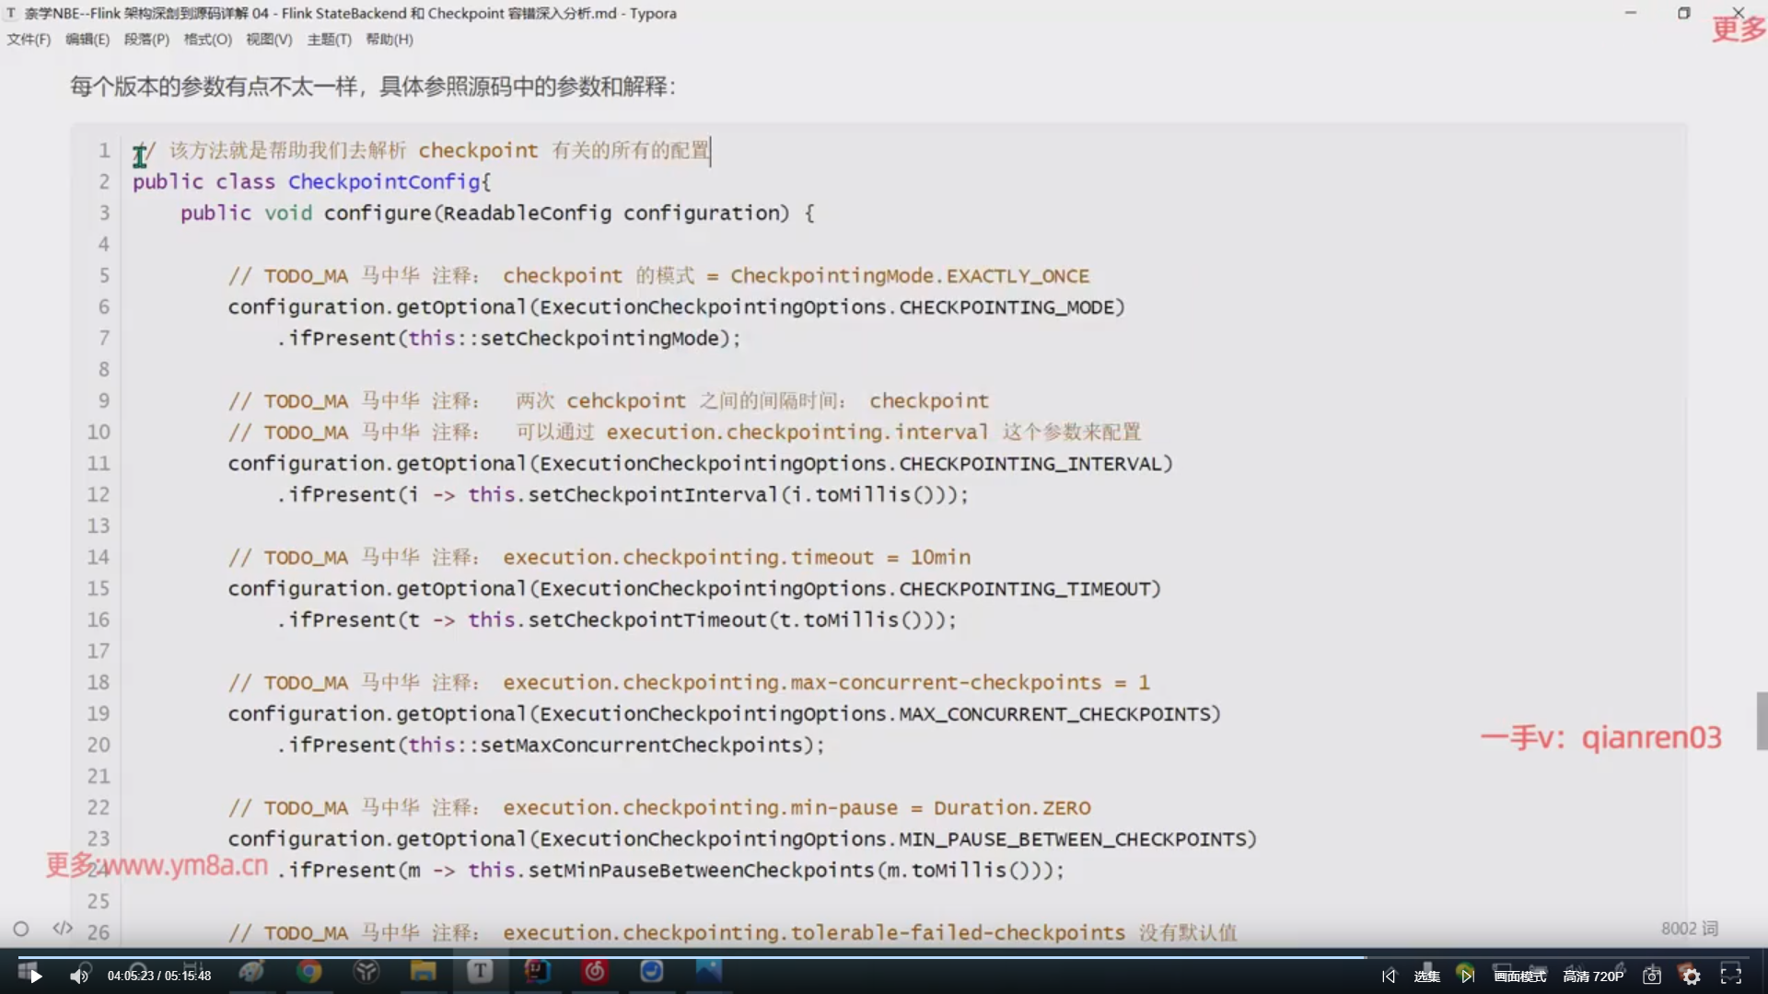Skip to the previous video episode

click(x=1389, y=976)
